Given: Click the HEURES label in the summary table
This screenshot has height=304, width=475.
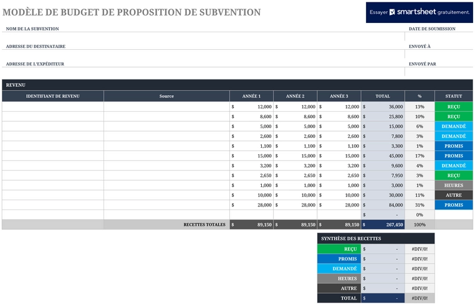Looking at the screenshot, I should point(339,279).
